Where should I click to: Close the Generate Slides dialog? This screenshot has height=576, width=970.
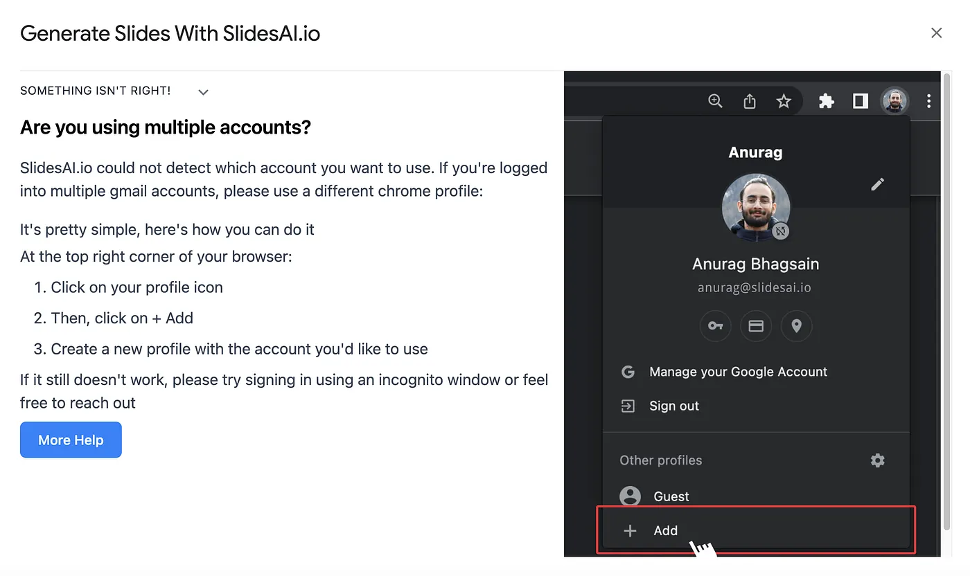point(937,33)
